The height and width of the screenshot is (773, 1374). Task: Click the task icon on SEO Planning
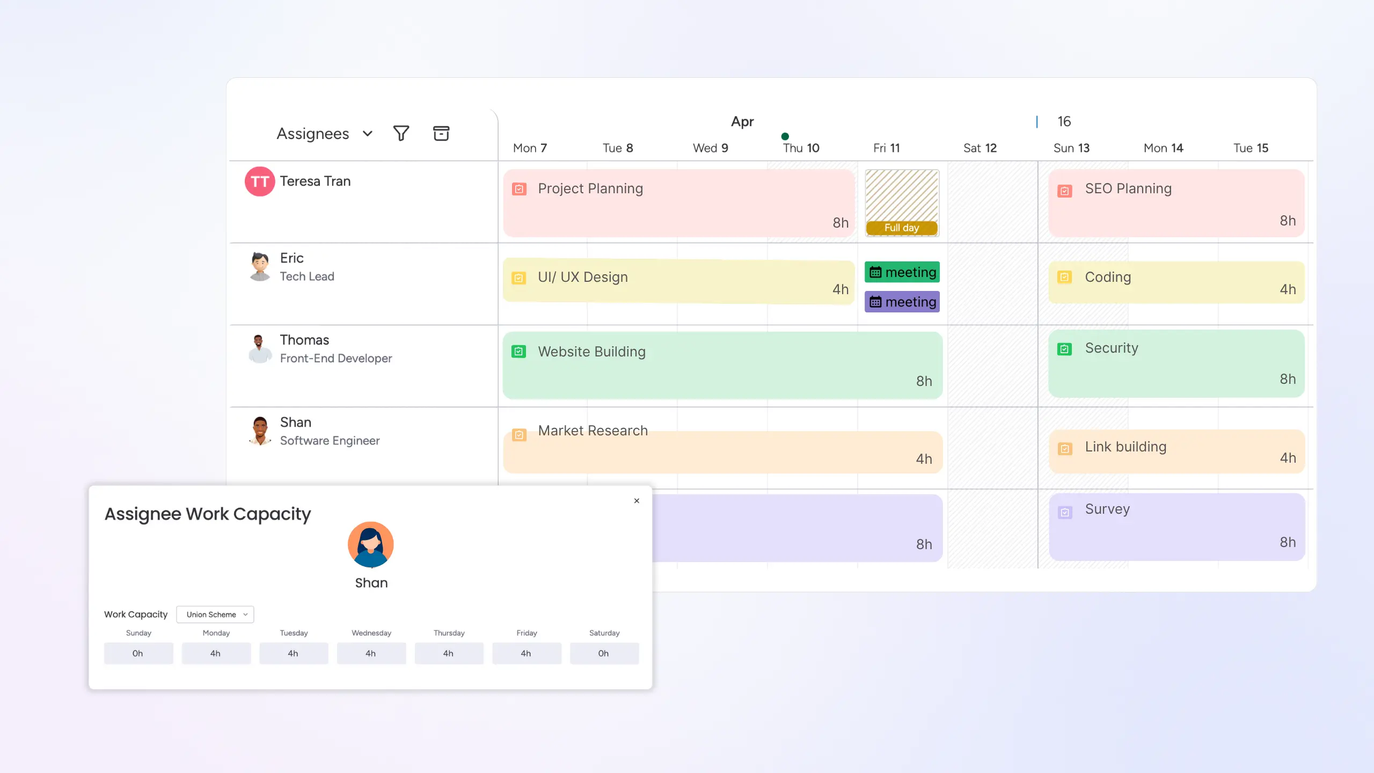pos(1065,189)
